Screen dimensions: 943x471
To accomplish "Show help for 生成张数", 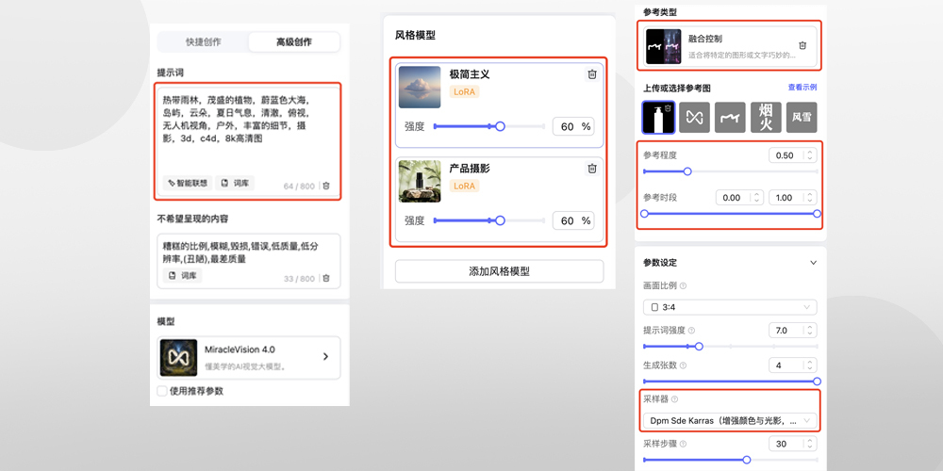I will [x=683, y=365].
